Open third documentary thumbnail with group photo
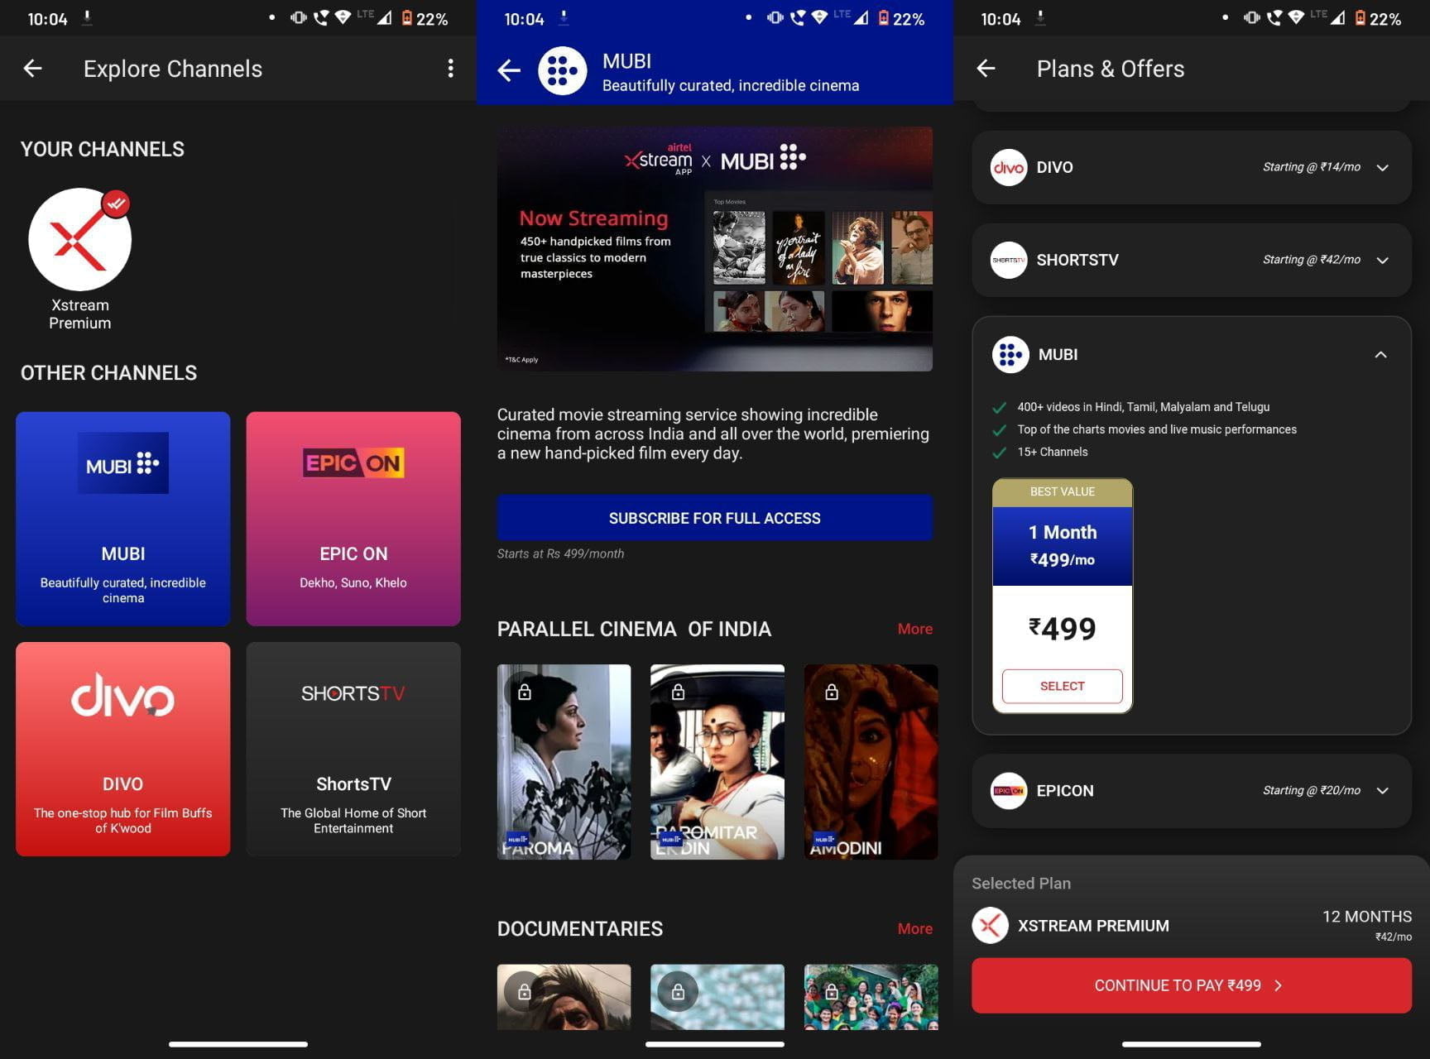The image size is (1430, 1059). click(x=871, y=997)
